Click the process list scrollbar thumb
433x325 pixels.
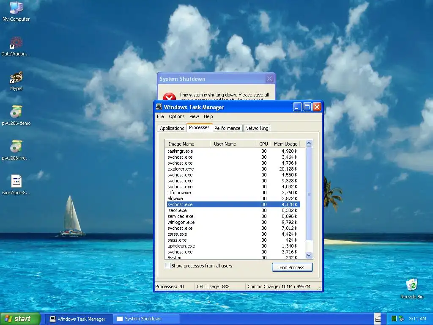pos(309,194)
